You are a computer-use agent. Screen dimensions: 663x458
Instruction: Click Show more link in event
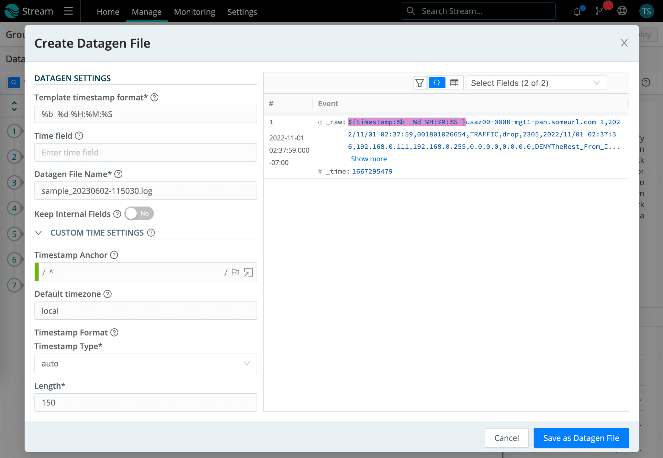(x=369, y=159)
